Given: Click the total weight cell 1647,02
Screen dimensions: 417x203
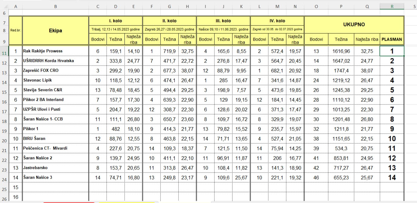Looking at the screenshot, I should click(x=341, y=61).
